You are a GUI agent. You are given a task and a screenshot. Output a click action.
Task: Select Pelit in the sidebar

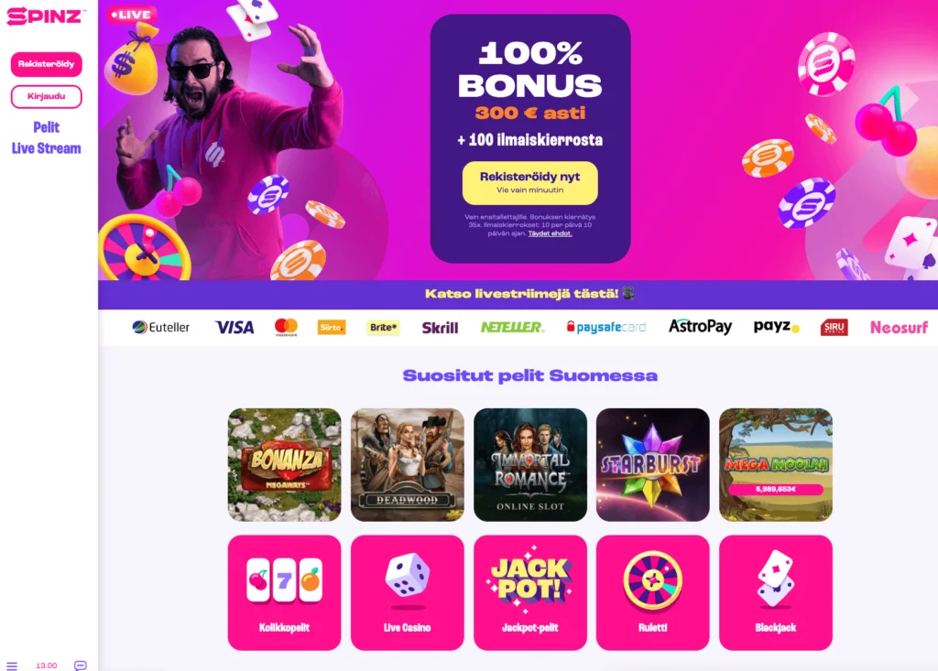(46, 127)
